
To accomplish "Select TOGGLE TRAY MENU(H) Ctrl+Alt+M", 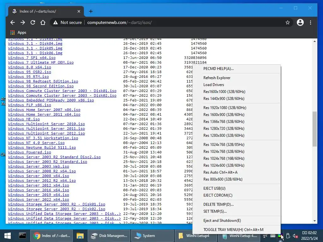I will [x=237, y=230].
